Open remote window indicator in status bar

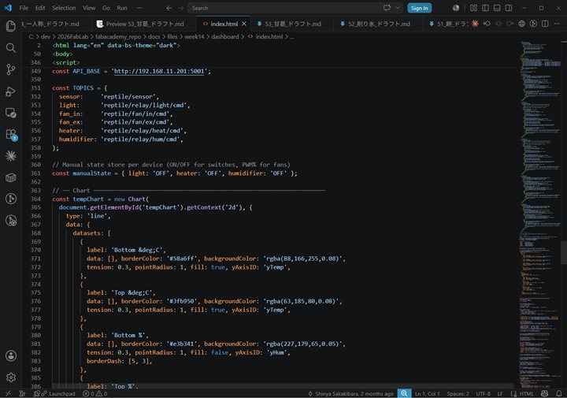tap(8, 393)
